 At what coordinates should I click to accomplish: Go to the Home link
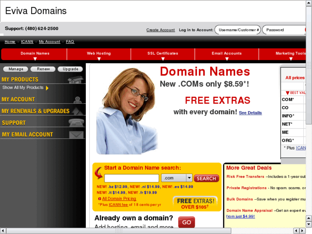tap(10, 42)
